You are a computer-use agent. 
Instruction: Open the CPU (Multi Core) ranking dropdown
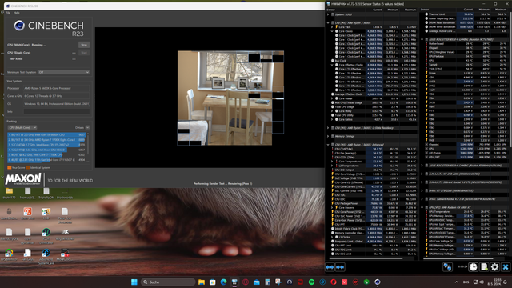[x=22, y=127]
